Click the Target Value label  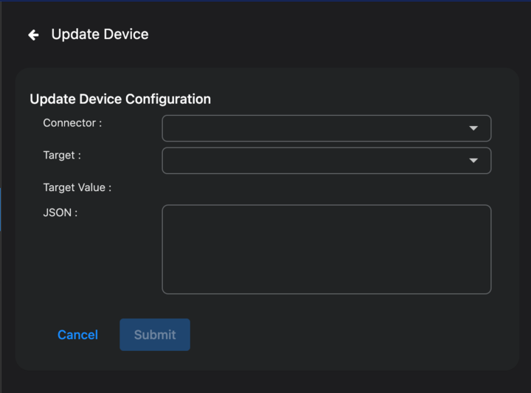pyautogui.click(x=77, y=188)
